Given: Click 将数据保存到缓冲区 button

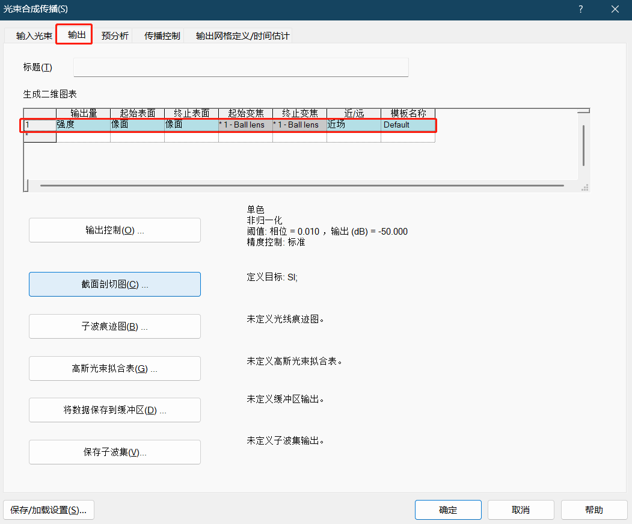Looking at the screenshot, I should click(114, 410).
